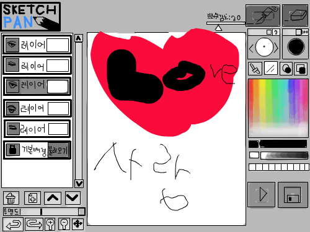Pick the eyedropper color picker tool
Screen dimensions: 310x232
255,69
